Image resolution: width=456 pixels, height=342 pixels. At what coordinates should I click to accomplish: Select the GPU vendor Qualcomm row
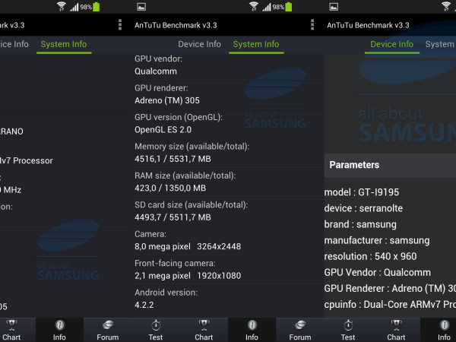click(229, 65)
